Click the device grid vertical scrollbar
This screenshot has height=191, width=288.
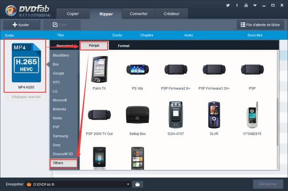click(x=278, y=122)
